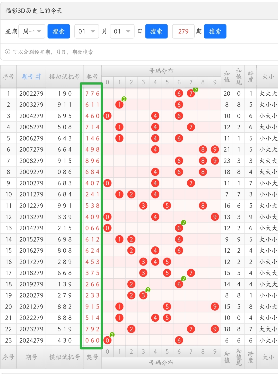Click prize number 7 7 6
The image size is (278, 374).
coord(92,93)
